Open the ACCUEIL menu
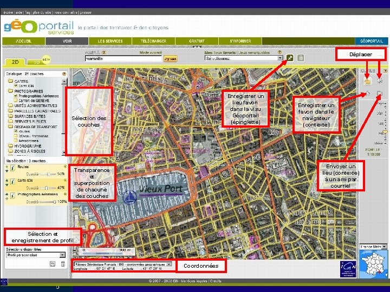Screen dimensions: 390x292 click(x=24, y=41)
